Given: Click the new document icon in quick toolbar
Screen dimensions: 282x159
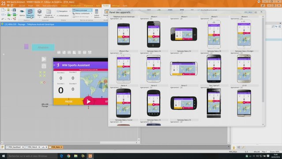Looking at the screenshot, I should click(3, 10).
